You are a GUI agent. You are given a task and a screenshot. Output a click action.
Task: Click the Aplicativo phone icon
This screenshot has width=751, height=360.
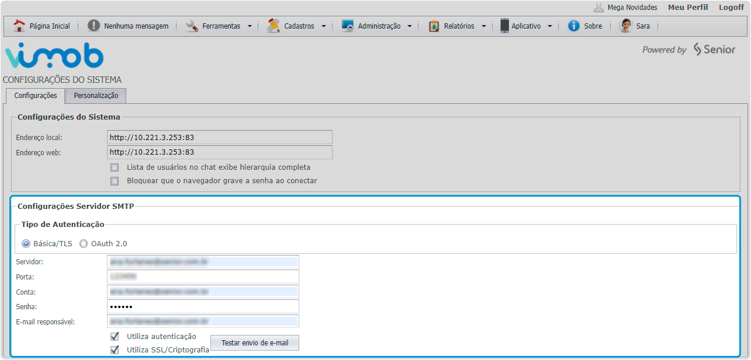pos(504,26)
